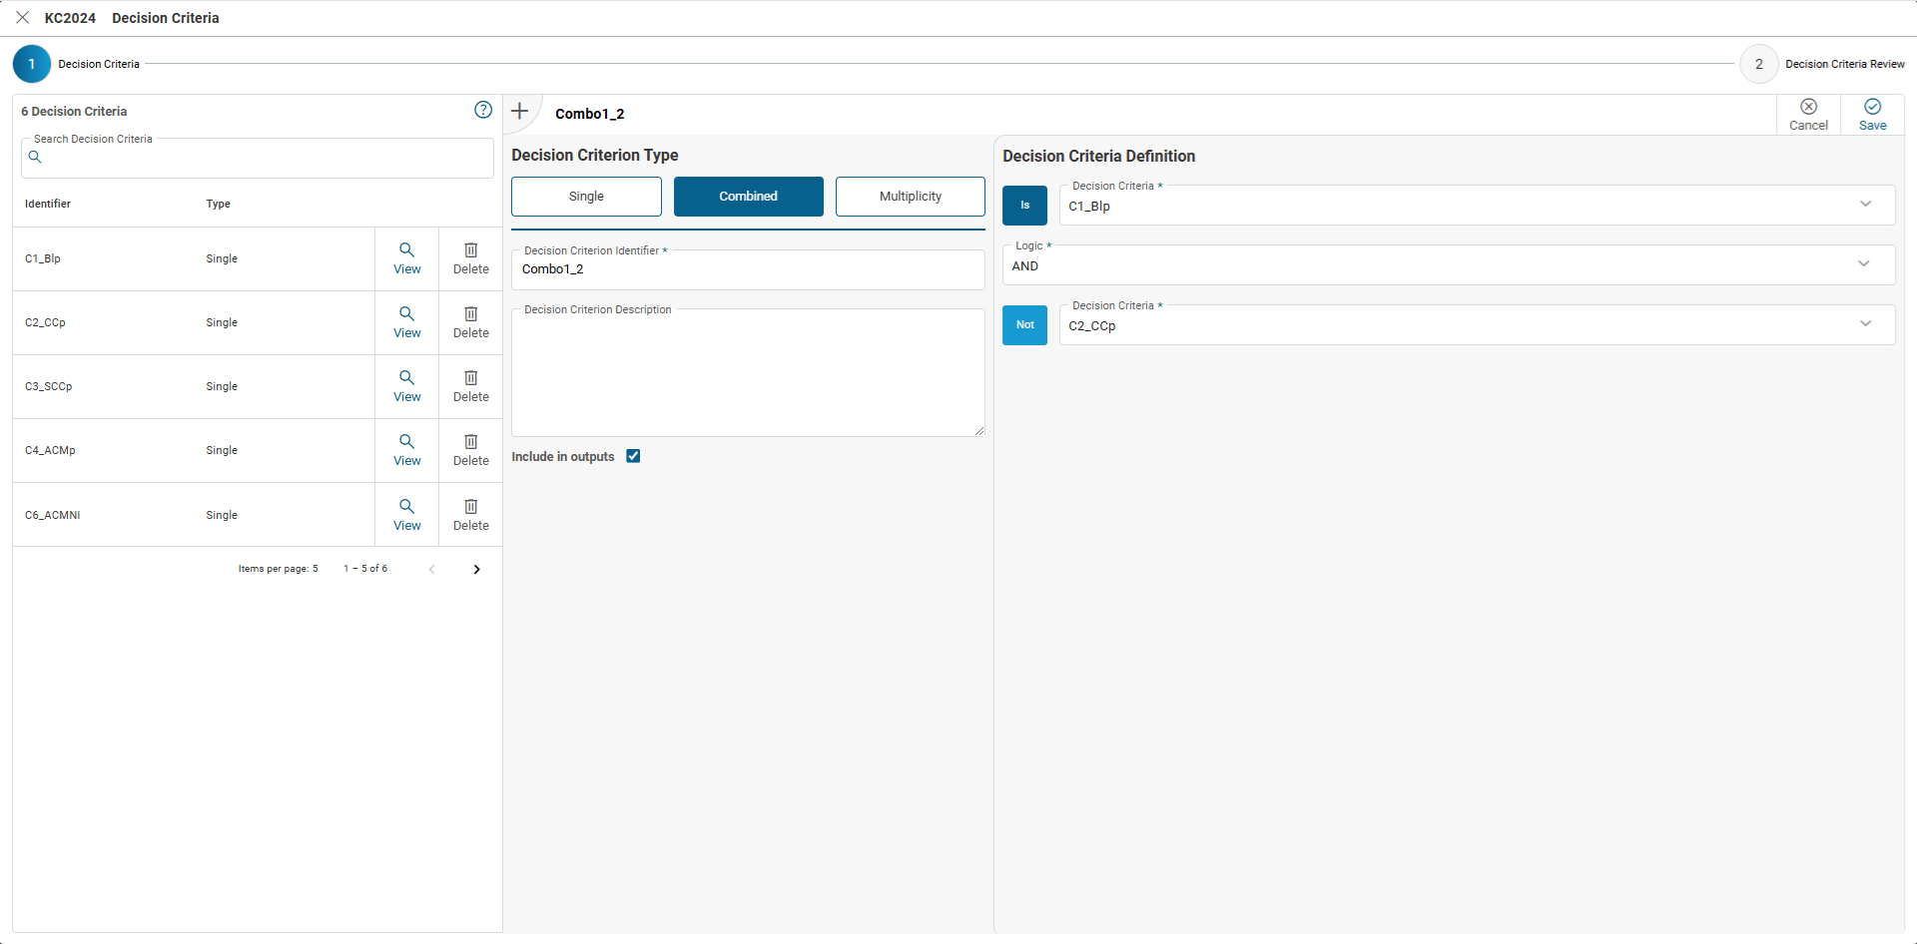
Task: Close the KC2024 Decision Criteria dialog
Action: coord(22,18)
